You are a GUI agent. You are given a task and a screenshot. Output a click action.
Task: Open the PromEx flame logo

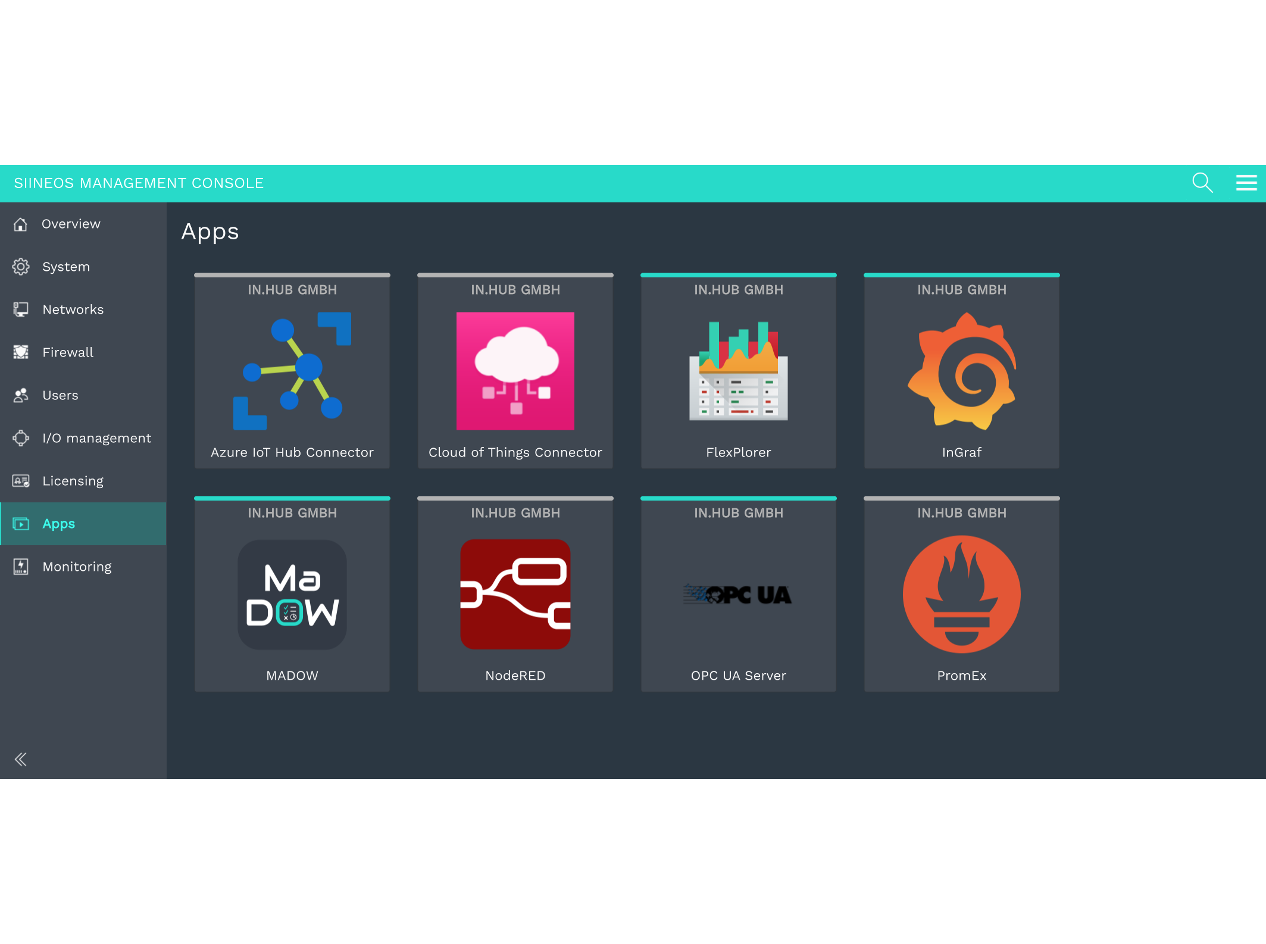962,594
